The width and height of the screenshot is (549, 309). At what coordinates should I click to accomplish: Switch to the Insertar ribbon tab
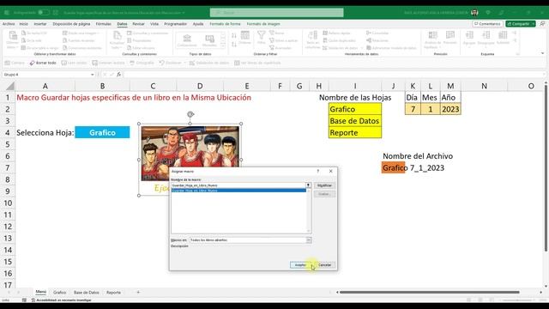pos(40,24)
